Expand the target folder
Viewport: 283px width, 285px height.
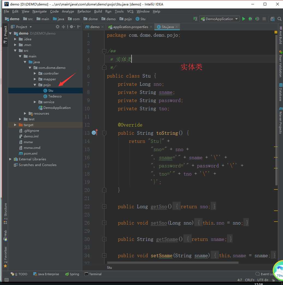click(15, 125)
